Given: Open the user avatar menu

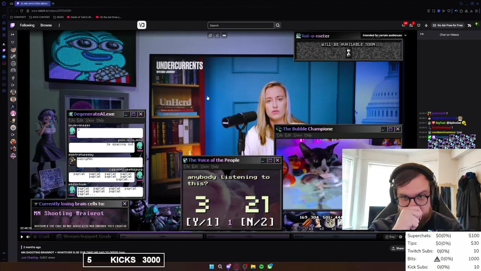Looking at the screenshot, I should click(x=477, y=24).
